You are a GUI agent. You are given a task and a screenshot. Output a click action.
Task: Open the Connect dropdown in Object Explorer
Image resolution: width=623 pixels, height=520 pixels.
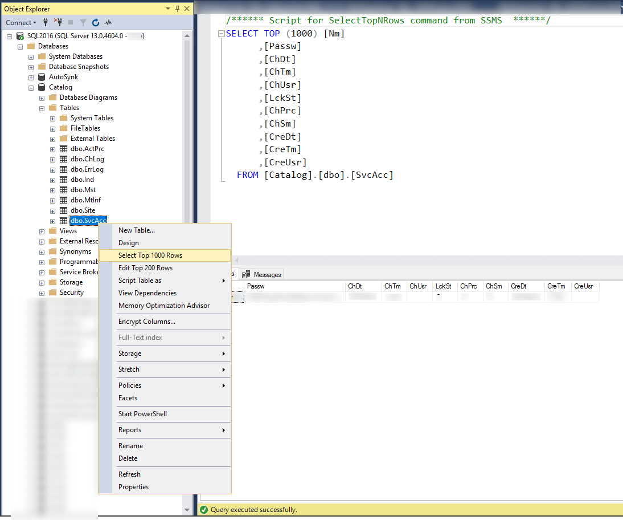[x=21, y=23]
